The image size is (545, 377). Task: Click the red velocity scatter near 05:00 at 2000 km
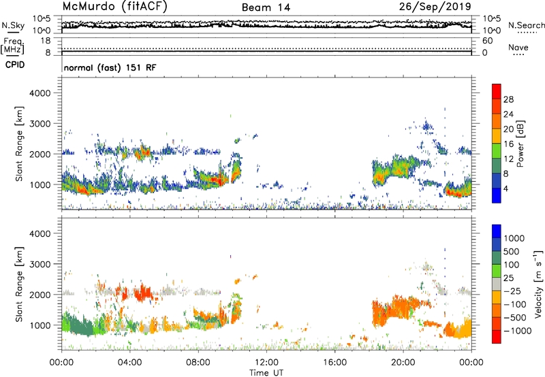click(143, 293)
